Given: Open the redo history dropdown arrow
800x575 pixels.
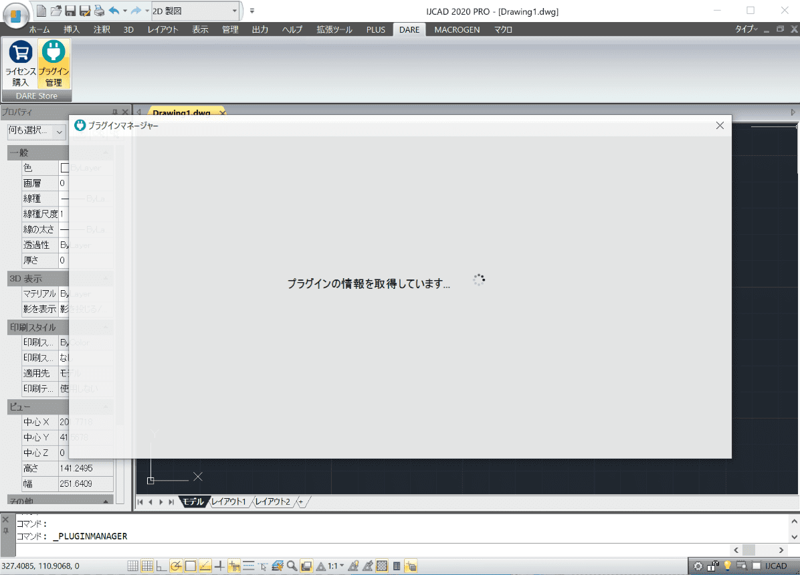Looking at the screenshot, I should pos(147,11).
